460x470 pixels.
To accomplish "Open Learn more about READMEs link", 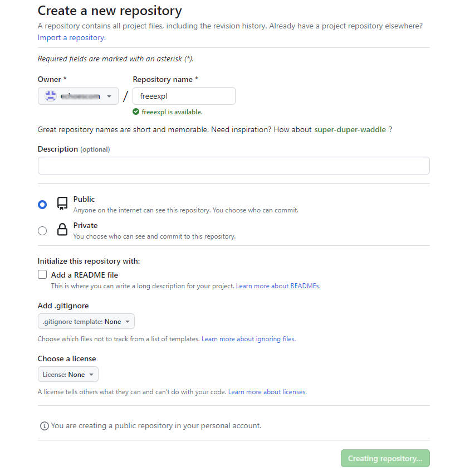I will coord(278,286).
